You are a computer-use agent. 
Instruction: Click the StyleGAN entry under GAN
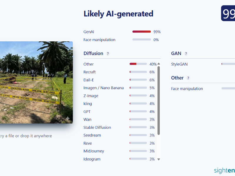tap(179, 64)
